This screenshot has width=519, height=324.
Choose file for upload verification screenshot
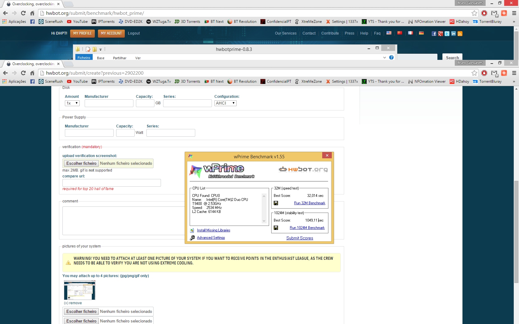[x=81, y=163]
